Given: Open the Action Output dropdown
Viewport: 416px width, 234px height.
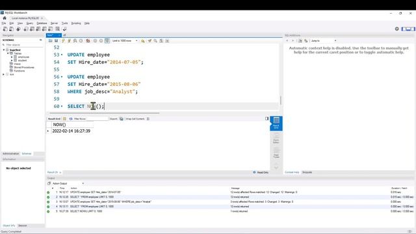Looking at the screenshot, I should [x=68, y=183].
